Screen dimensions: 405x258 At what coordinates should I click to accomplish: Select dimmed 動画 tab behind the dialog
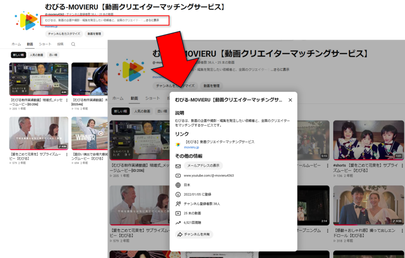pos(134,98)
